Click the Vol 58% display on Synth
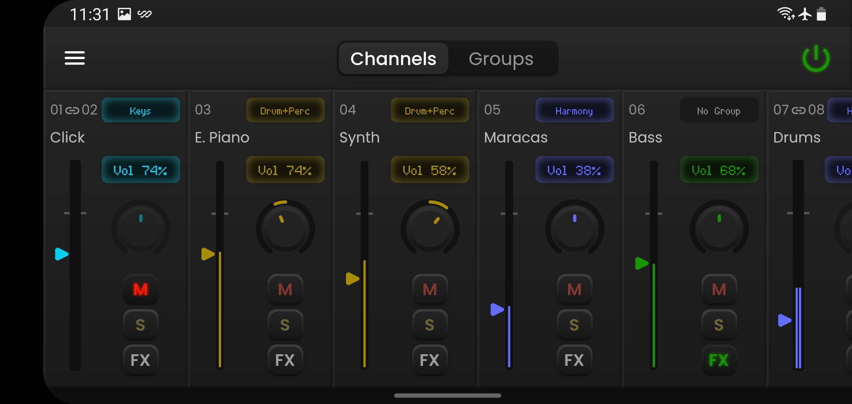 pyautogui.click(x=429, y=170)
